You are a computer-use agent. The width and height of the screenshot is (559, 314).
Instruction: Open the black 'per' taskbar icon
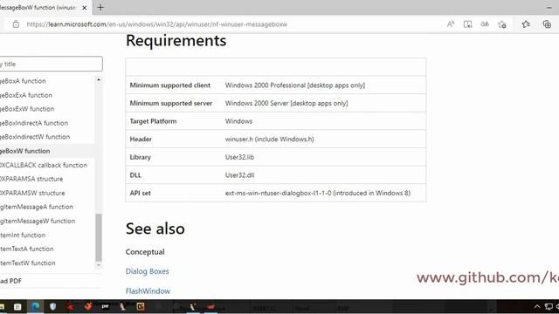pos(105,306)
